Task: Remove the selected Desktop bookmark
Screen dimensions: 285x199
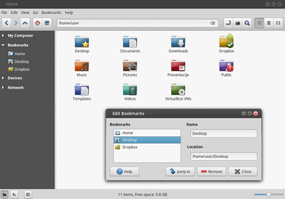Action: tap(211, 172)
